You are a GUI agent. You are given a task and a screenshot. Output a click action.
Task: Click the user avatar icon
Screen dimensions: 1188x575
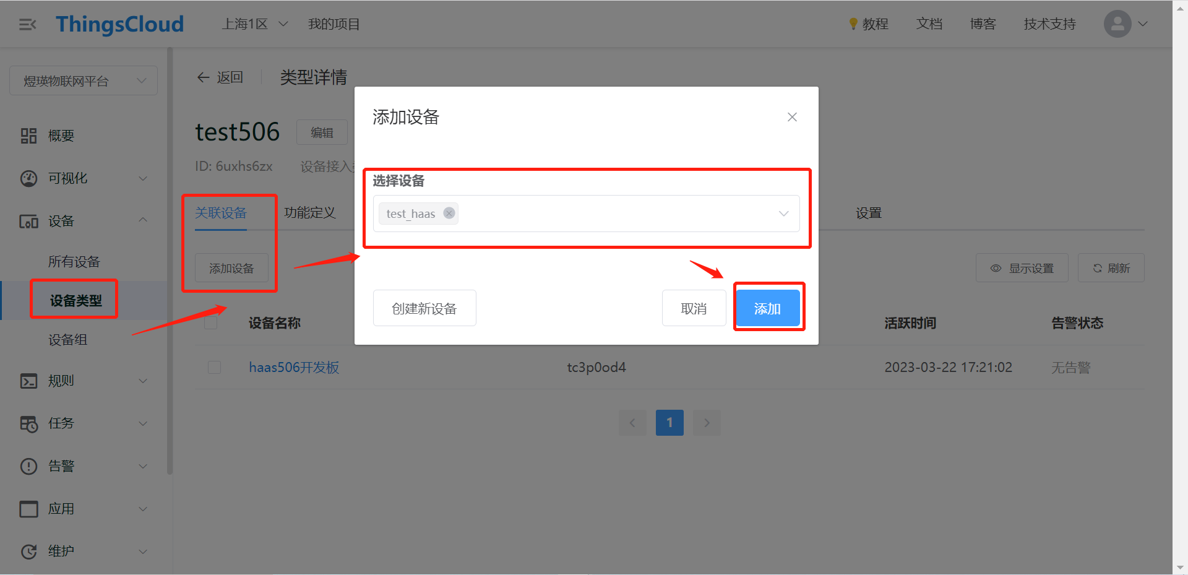click(1117, 24)
